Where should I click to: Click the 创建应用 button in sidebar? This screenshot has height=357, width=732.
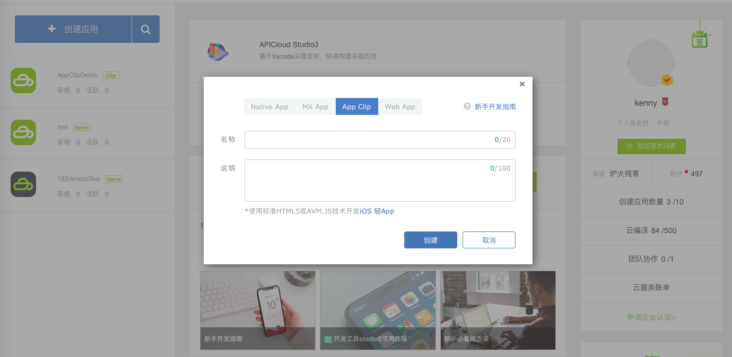click(x=73, y=29)
